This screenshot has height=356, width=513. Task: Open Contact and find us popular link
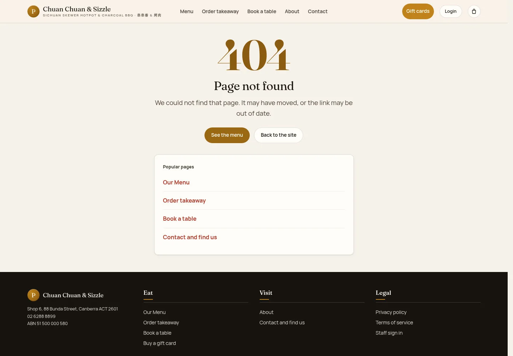(x=190, y=237)
